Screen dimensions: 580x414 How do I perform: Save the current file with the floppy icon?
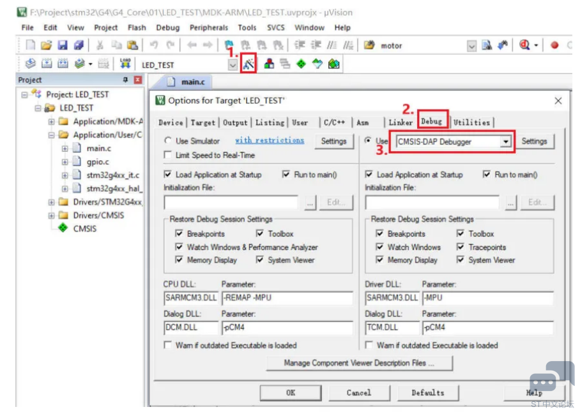pyautogui.click(x=63, y=45)
